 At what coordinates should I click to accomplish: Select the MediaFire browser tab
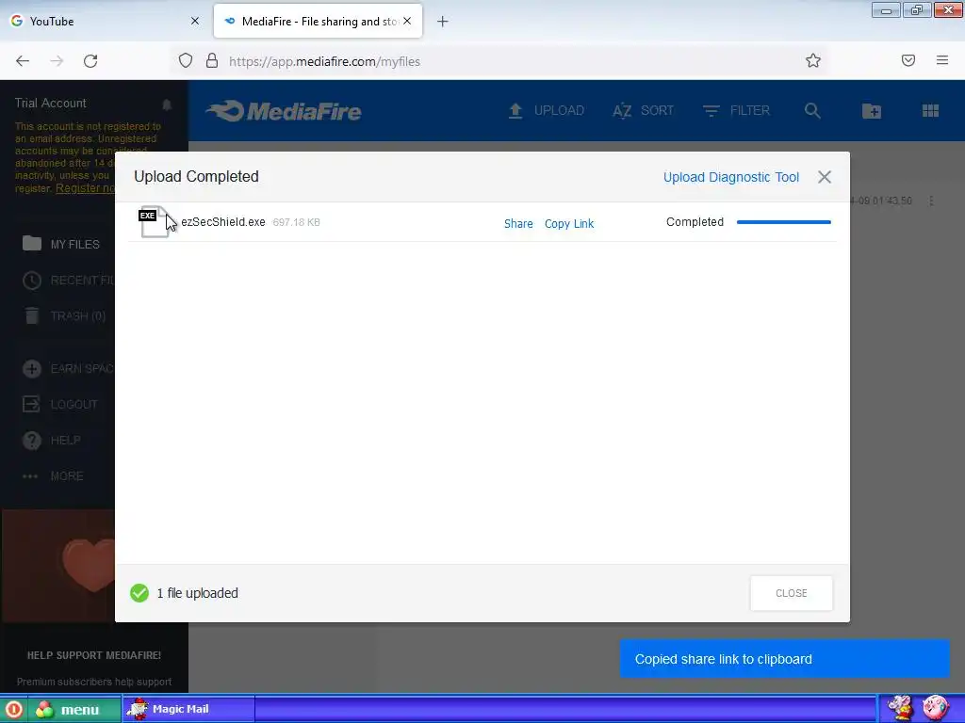318,22
